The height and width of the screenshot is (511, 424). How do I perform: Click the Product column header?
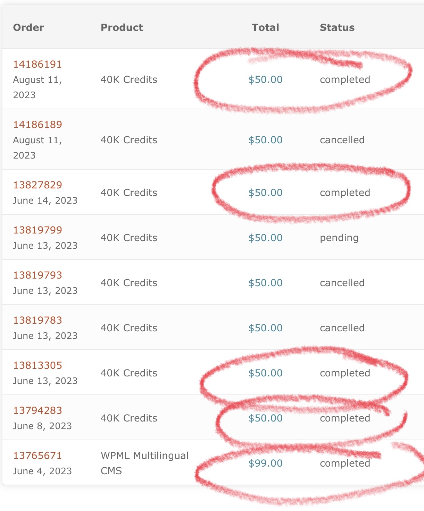tap(122, 27)
